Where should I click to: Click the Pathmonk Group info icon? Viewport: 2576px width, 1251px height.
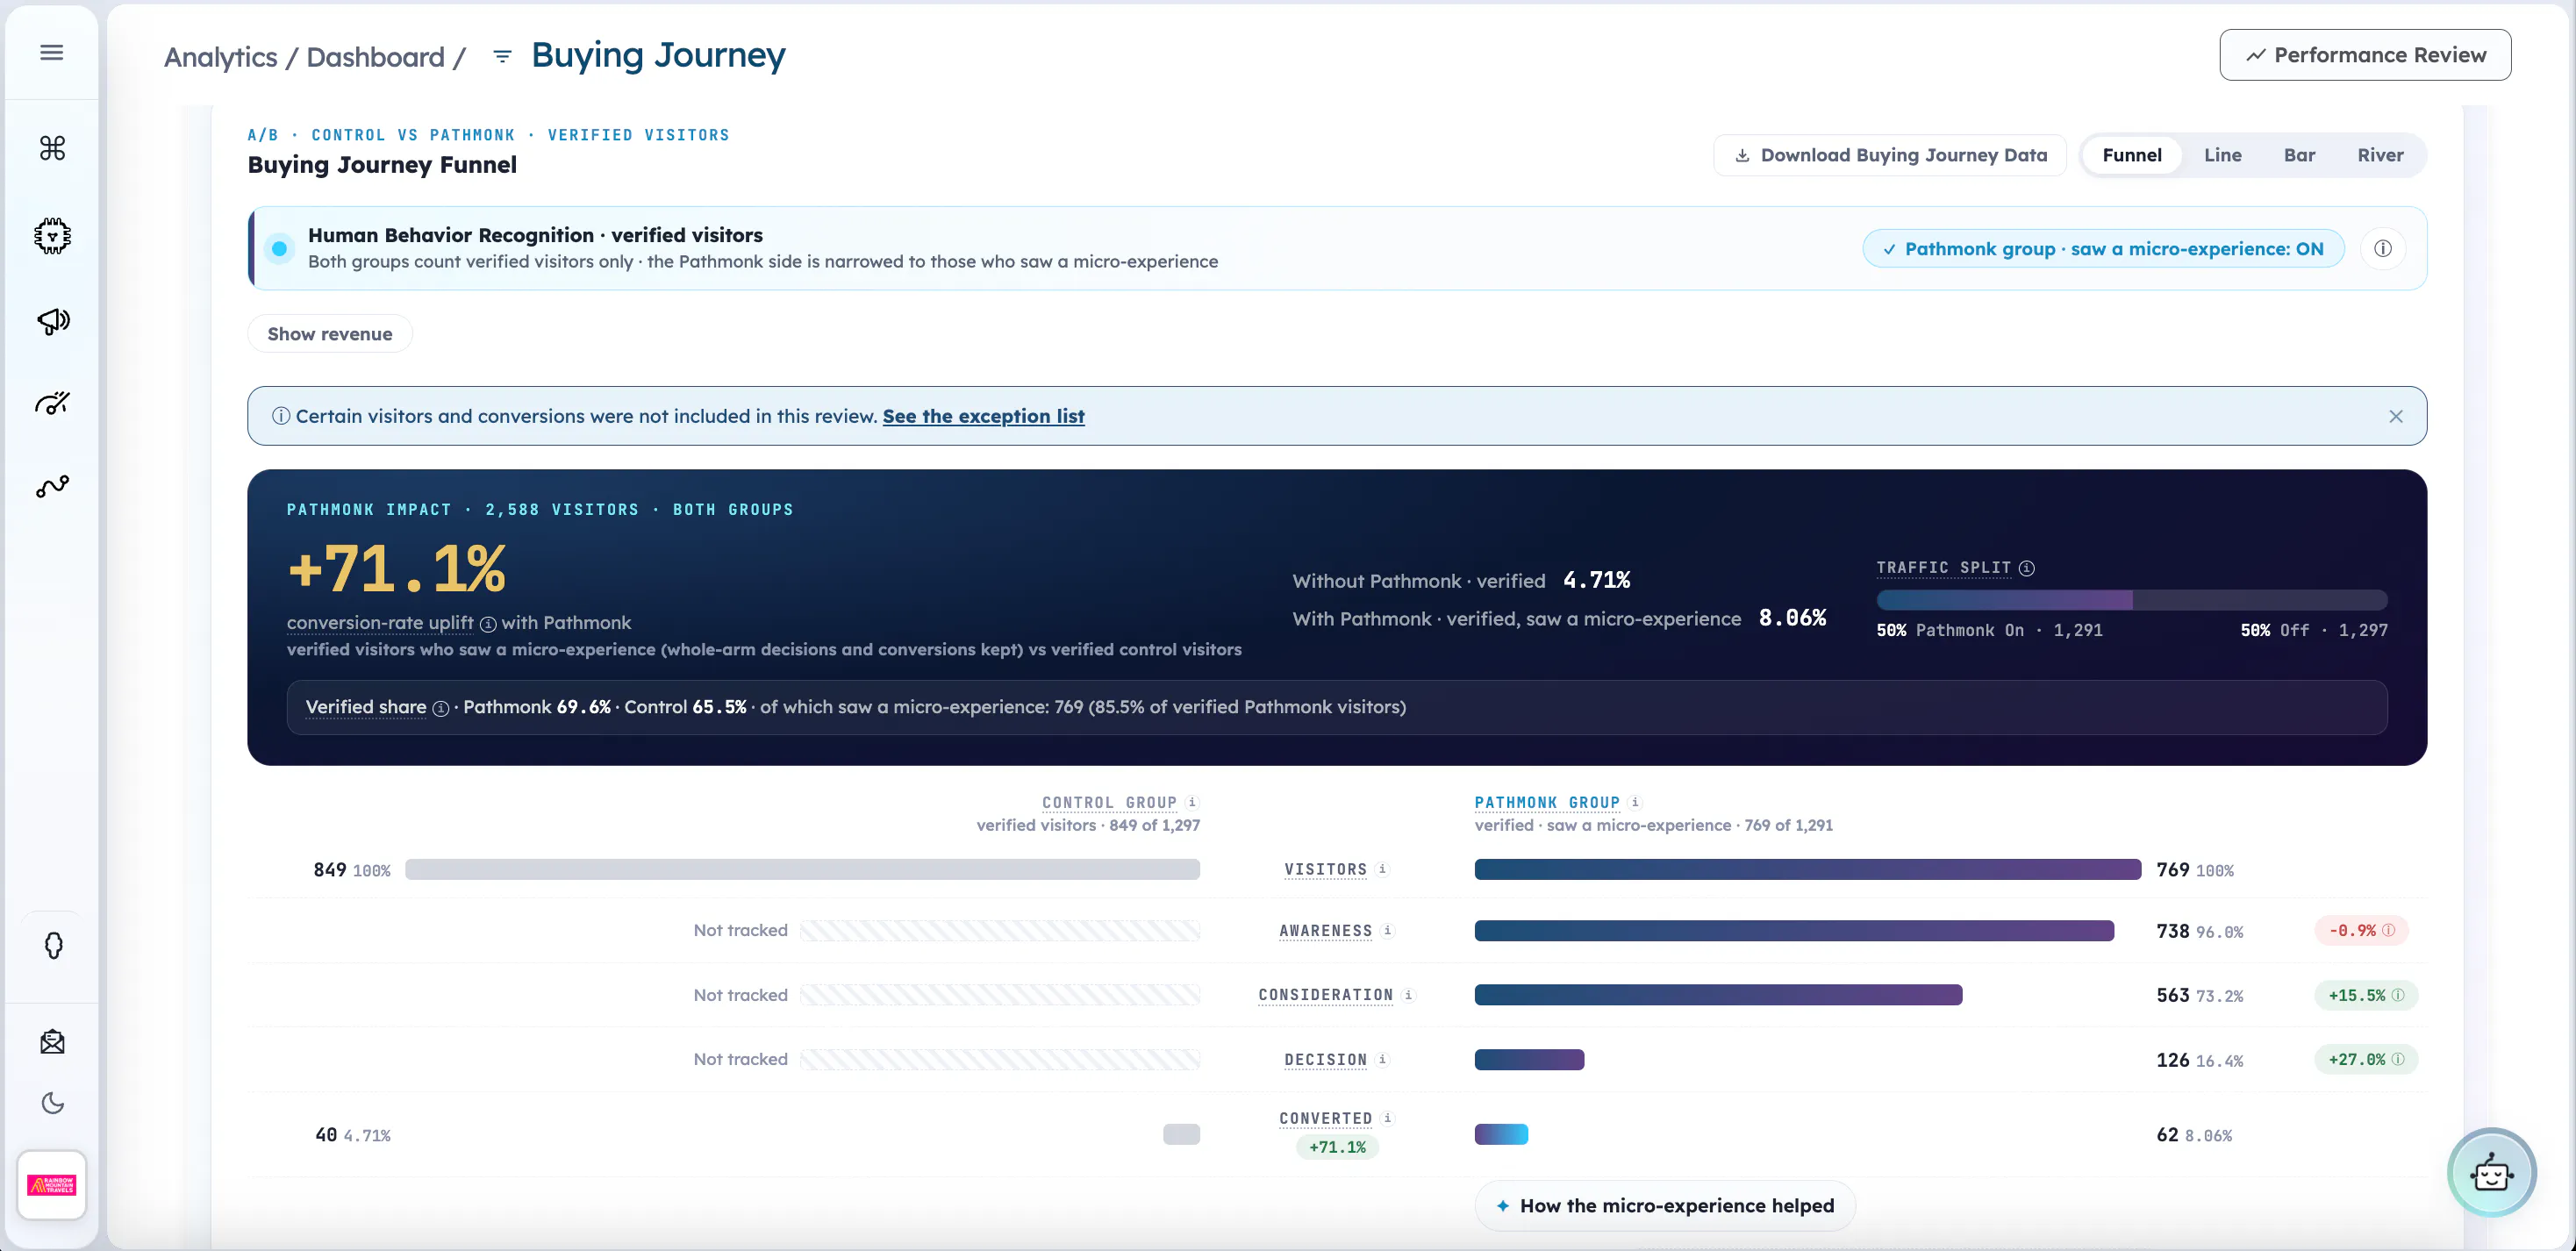click(x=1635, y=802)
